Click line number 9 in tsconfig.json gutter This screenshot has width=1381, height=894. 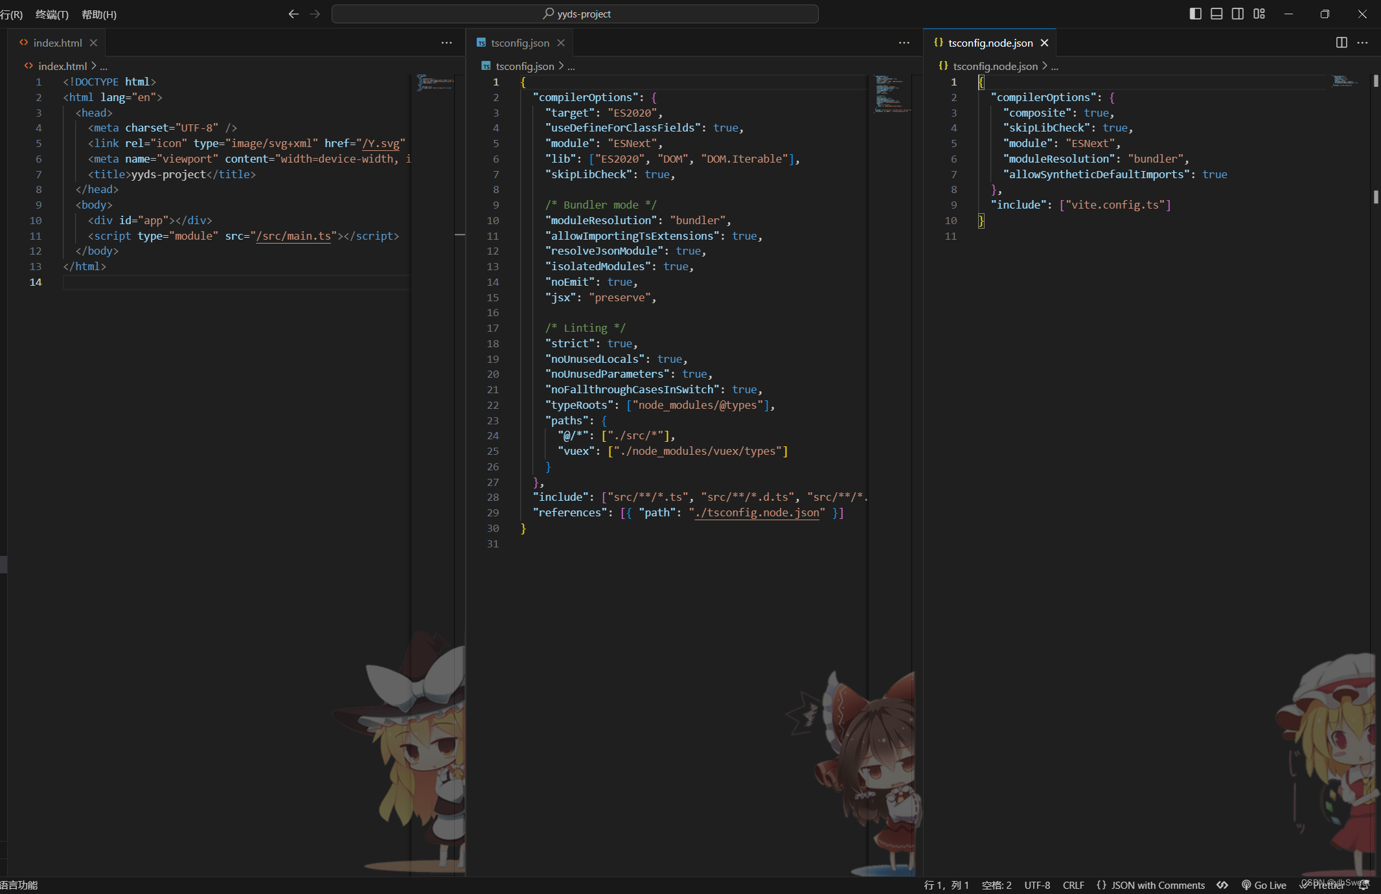click(496, 205)
